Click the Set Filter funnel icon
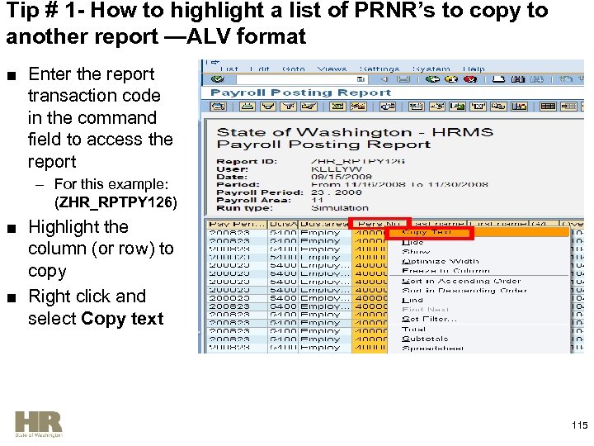The width and height of the screenshot is (594, 446). tap(288, 107)
